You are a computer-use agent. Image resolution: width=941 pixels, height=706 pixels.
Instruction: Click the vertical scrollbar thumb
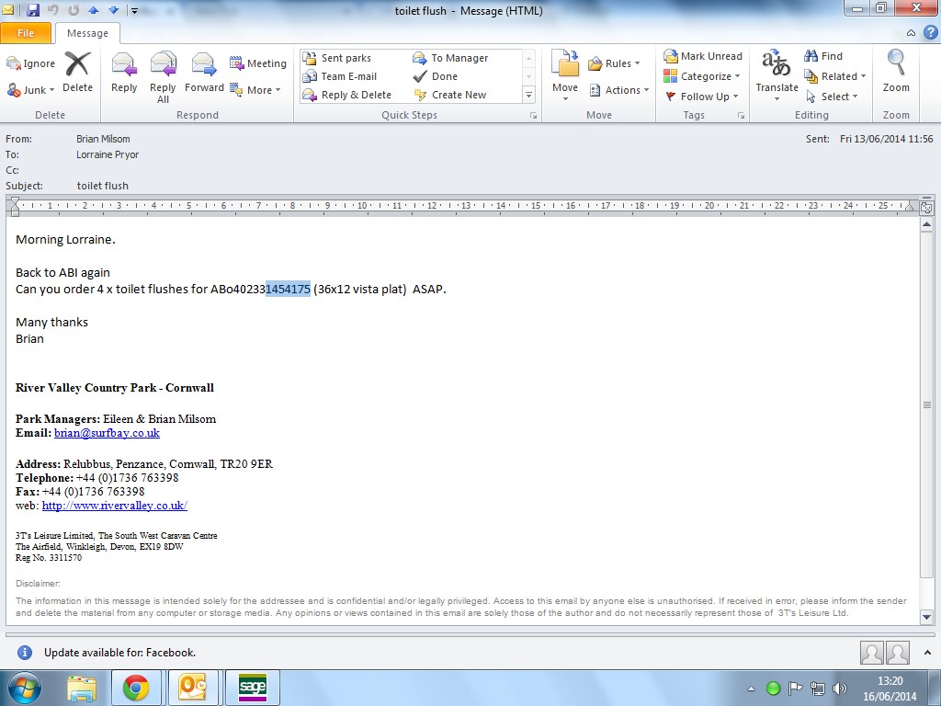click(x=926, y=405)
